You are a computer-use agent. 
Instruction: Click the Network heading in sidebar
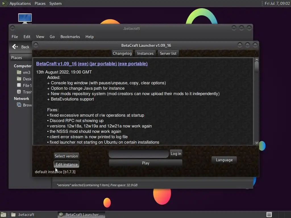pyautogui.click(x=22, y=98)
